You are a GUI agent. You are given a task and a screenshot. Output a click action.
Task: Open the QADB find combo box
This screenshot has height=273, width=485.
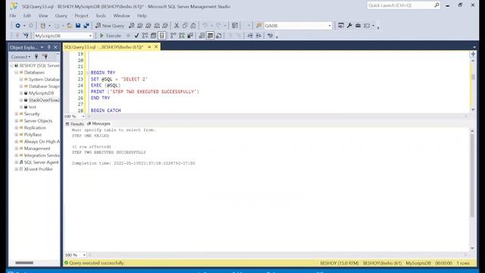pos(330,26)
